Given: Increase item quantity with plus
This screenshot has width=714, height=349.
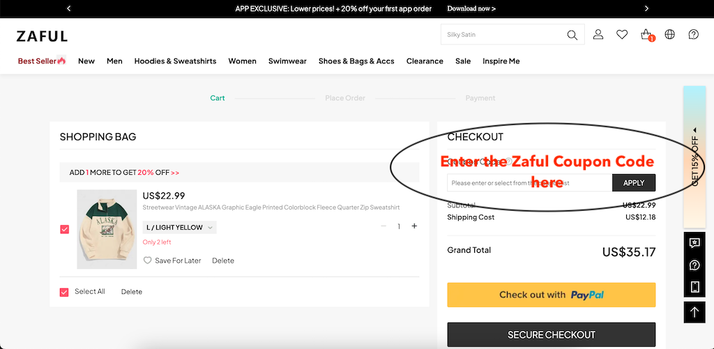Looking at the screenshot, I should [414, 226].
